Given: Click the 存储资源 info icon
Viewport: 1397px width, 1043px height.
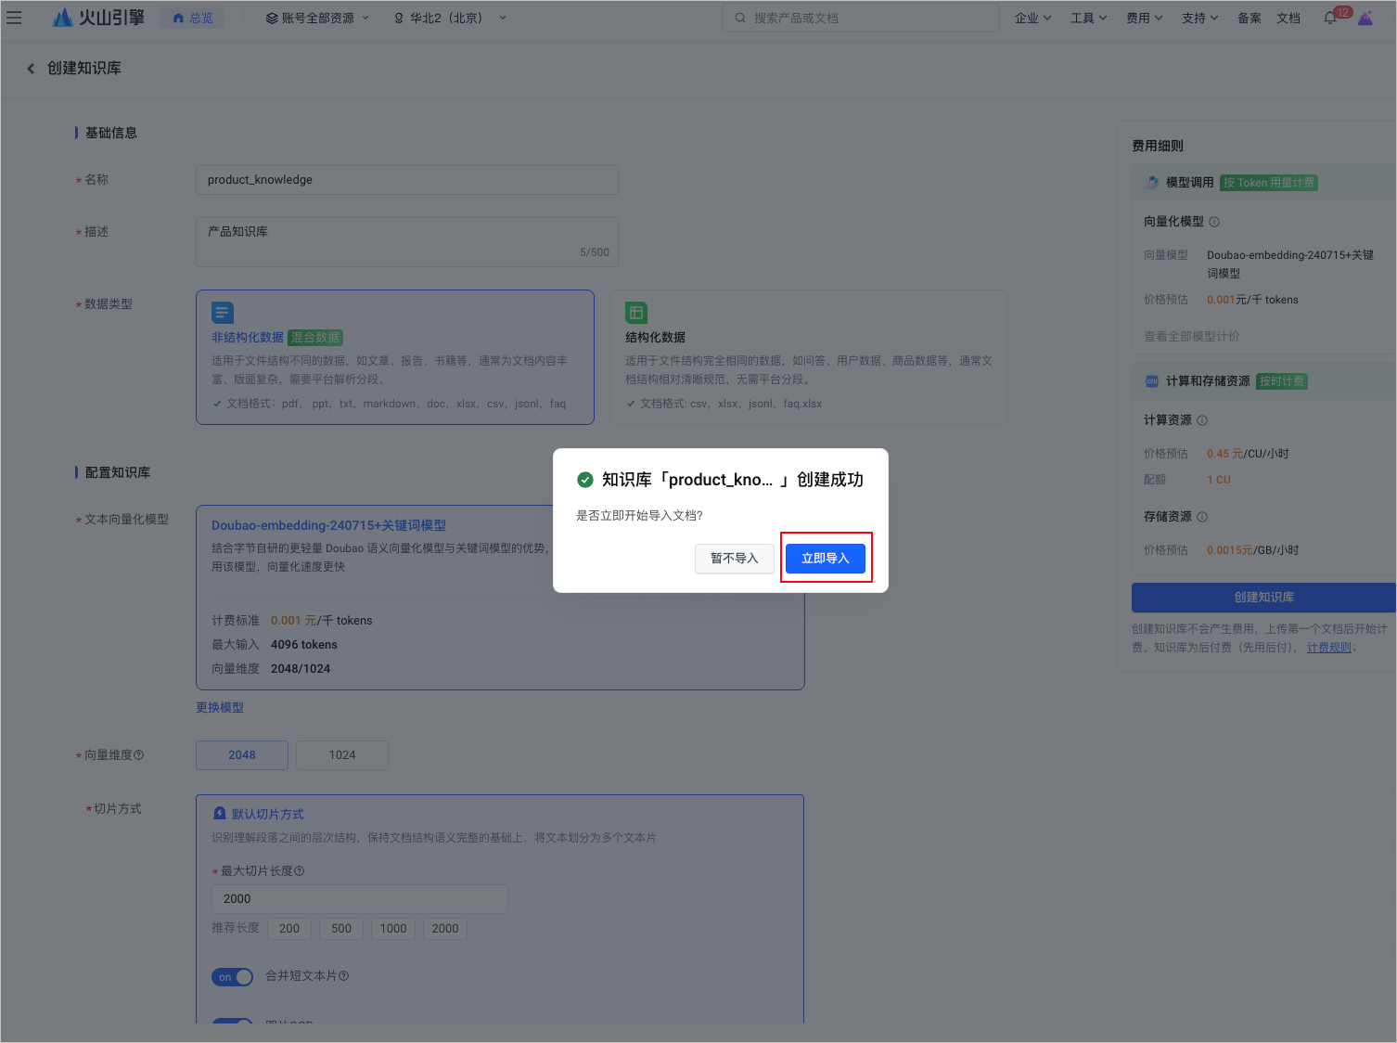Looking at the screenshot, I should tap(1202, 517).
